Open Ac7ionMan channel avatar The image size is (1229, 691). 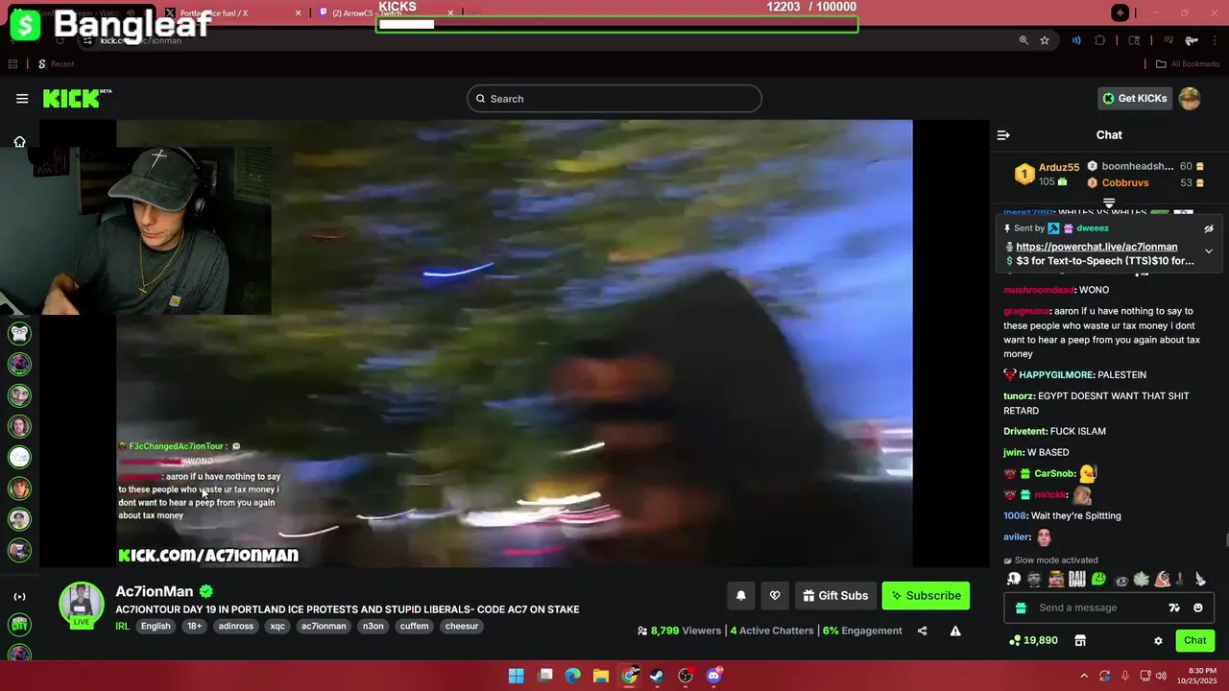coord(82,605)
